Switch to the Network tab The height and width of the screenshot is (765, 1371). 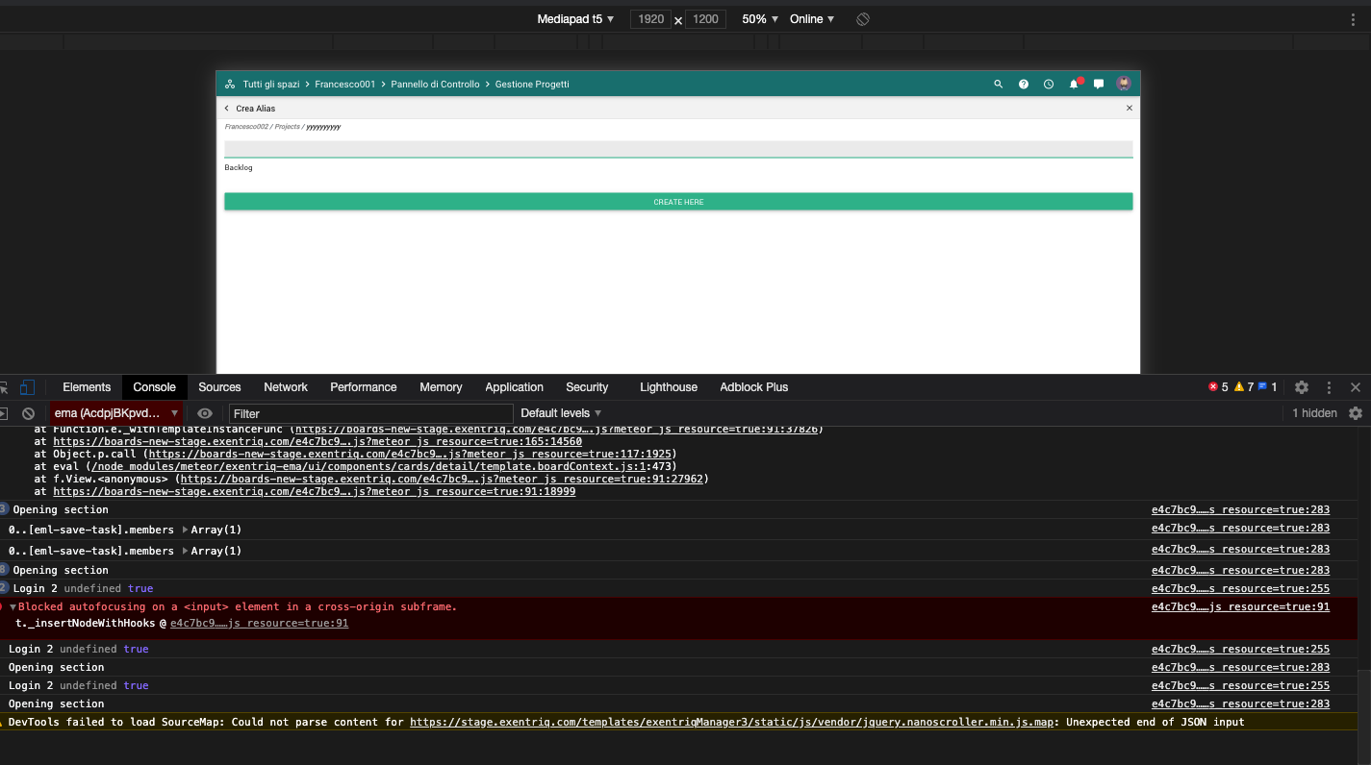[x=286, y=387]
